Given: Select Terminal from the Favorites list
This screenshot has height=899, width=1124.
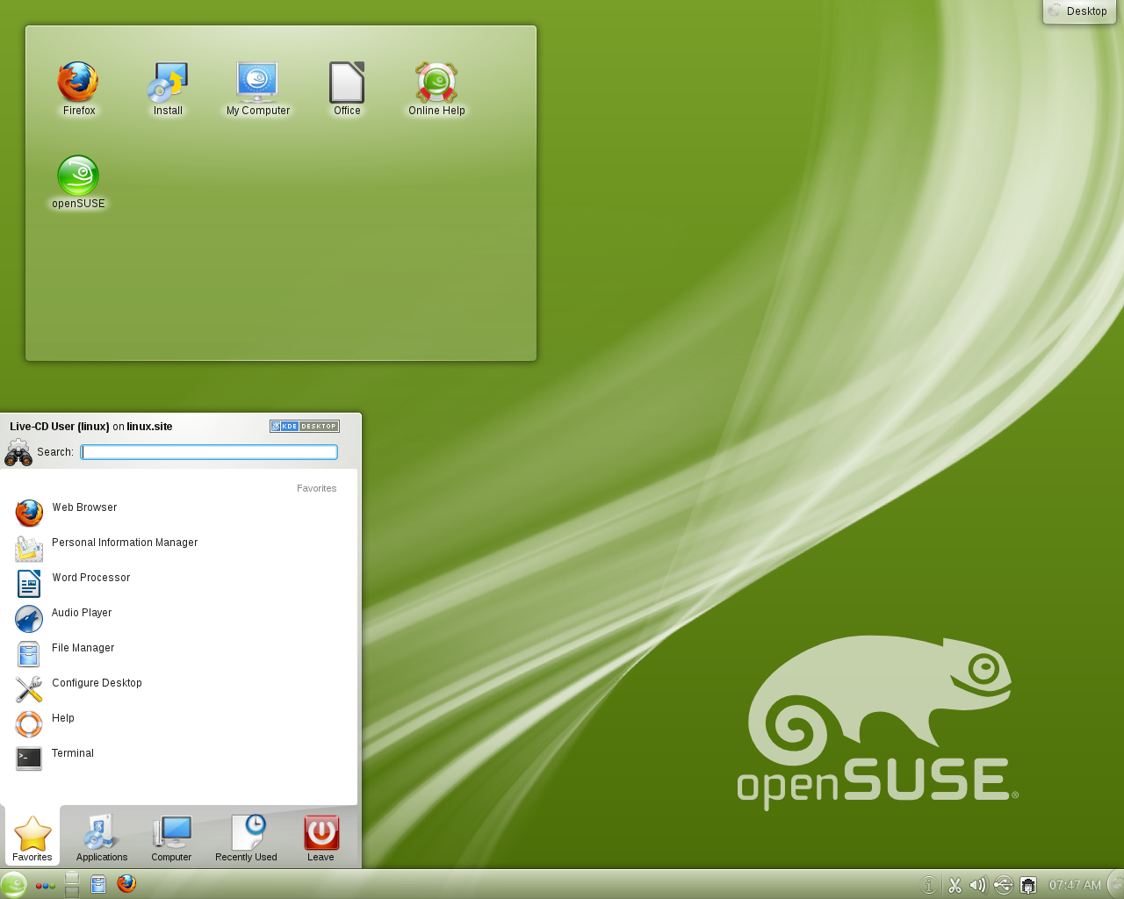Looking at the screenshot, I should coord(73,752).
